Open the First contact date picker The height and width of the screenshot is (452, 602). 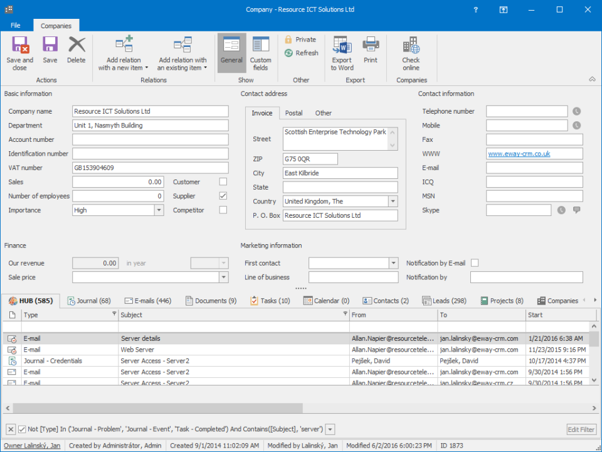click(x=394, y=263)
